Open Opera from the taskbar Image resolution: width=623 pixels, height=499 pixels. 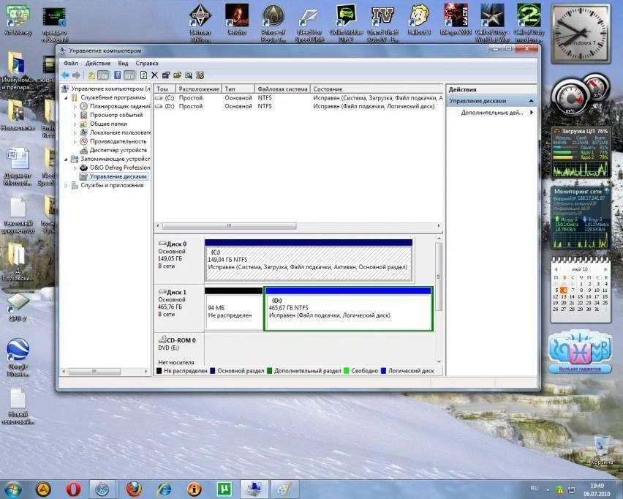73,488
